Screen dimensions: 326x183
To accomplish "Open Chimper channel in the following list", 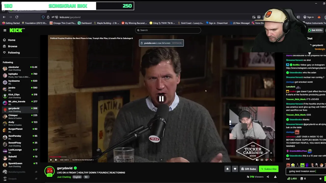I will (x=20, y=116).
